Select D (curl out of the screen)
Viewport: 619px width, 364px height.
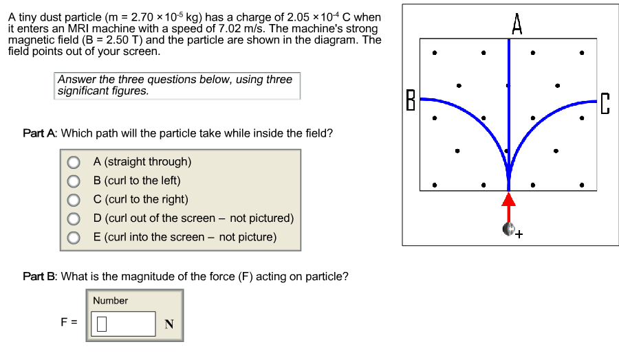click(74, 219)
